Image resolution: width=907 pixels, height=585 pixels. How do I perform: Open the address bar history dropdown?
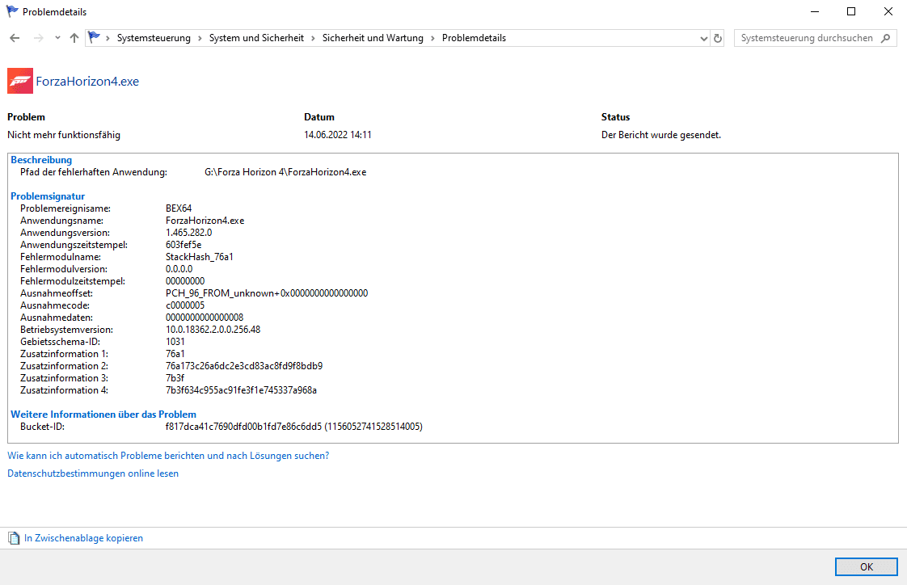pos(703,38)
